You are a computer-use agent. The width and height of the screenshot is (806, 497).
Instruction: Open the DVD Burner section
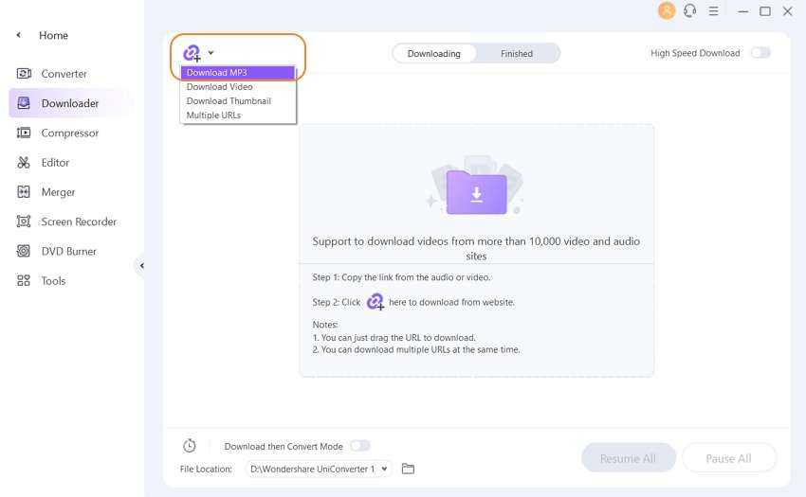click(67, 252)
